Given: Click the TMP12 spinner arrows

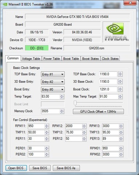Looking at the screenshot, I should [84, 132].
